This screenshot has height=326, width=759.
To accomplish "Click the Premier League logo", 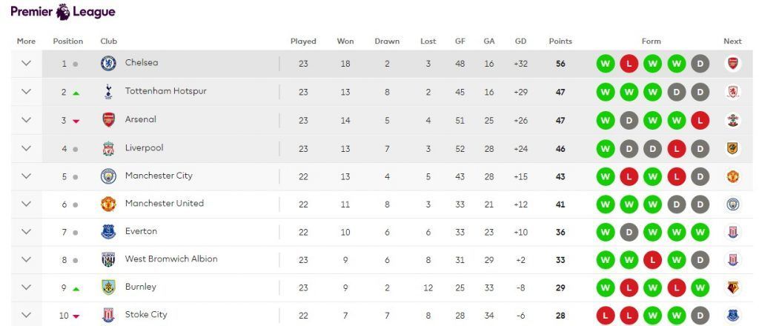I will tap(63, 12).
